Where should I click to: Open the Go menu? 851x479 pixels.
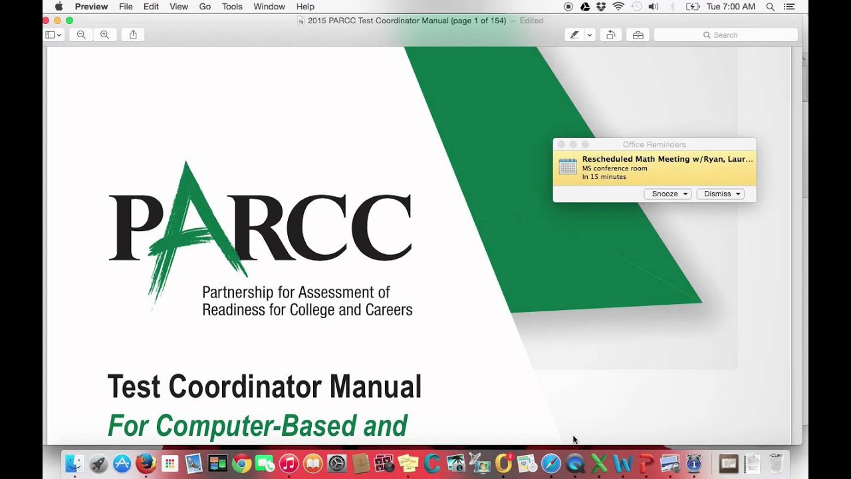[205, 7]
